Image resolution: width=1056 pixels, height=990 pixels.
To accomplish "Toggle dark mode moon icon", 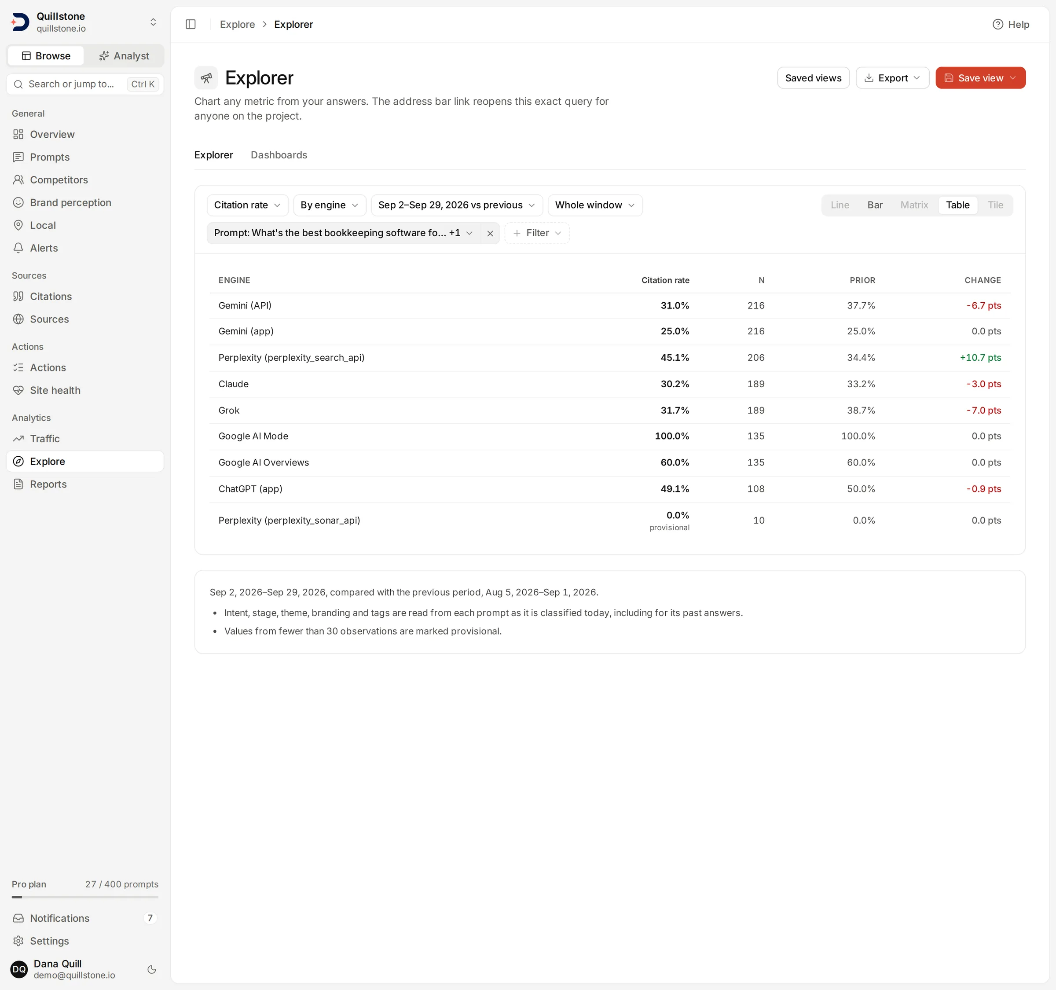I will pyautogui.click(x=152, y=969).
